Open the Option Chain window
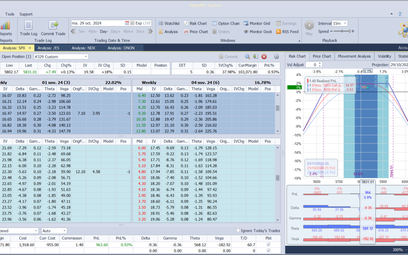Viewport: 408px width, 255px height. pyautogui.click(x=226, y=23)
